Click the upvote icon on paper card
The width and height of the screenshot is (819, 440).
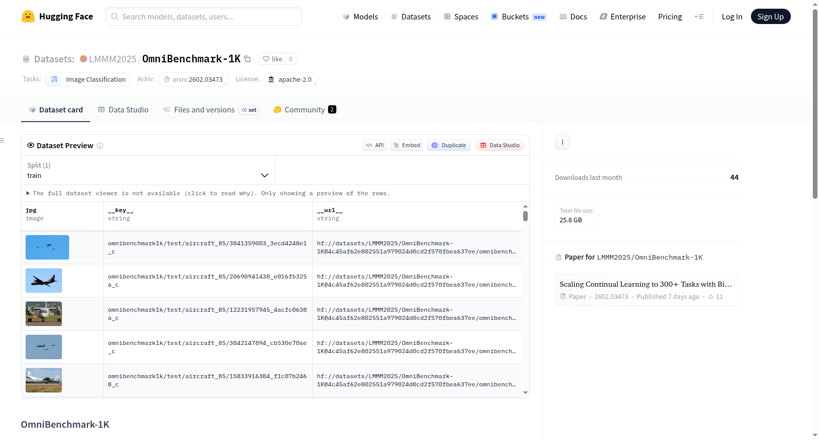[711, 296]
